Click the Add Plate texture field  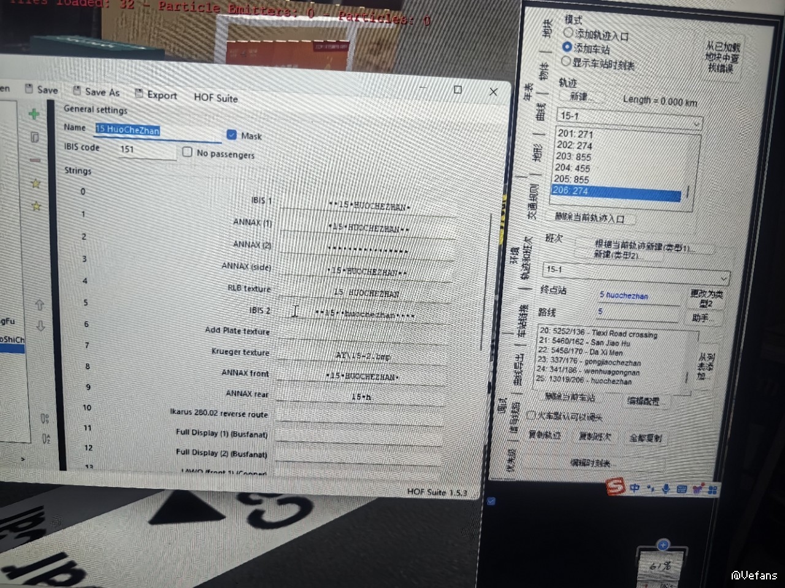point(363,335)
